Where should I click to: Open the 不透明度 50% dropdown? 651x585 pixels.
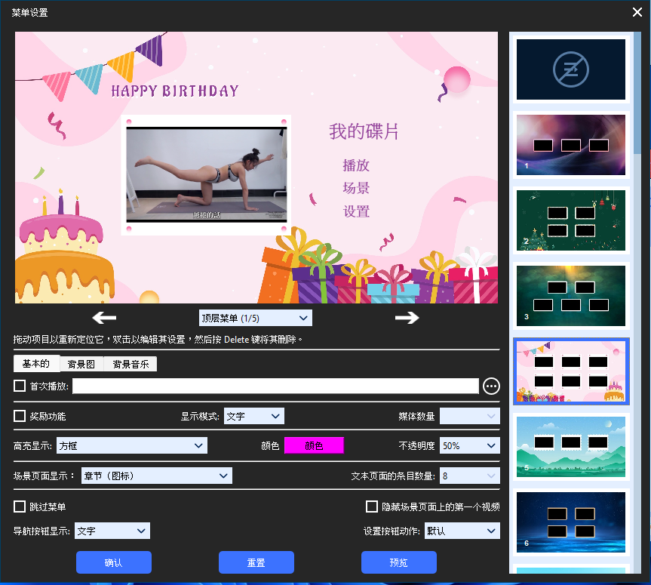pos(469,446)
